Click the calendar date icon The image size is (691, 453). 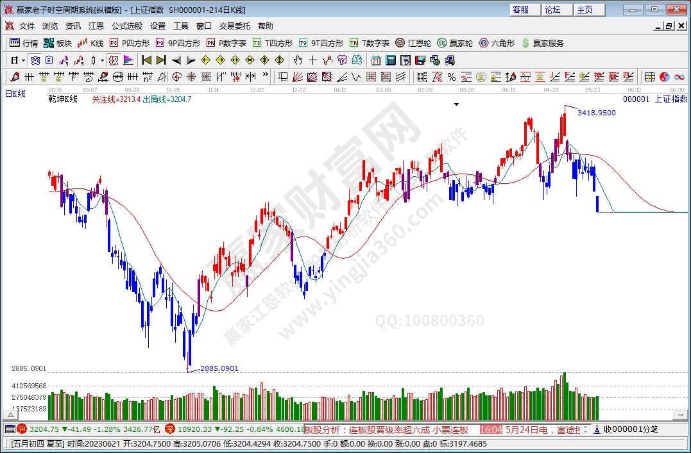(376, 60)
